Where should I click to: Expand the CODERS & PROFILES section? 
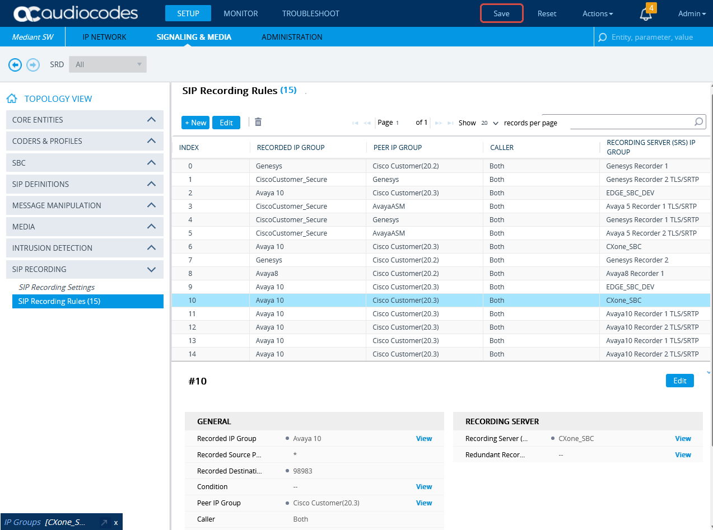click(x=85, y=141)
